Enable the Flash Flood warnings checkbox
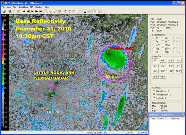The height and width of the screenshot is (135, 186). click(154, 91)
